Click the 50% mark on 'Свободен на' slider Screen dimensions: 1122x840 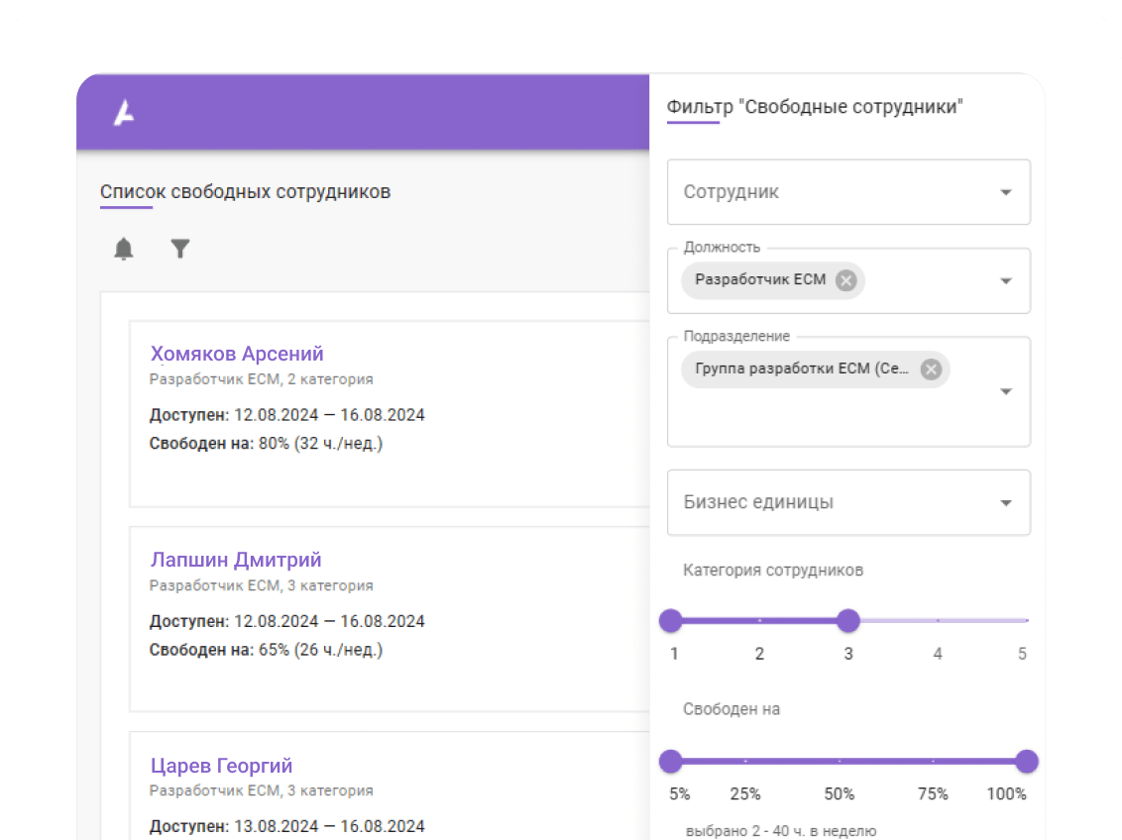point(840,762)
